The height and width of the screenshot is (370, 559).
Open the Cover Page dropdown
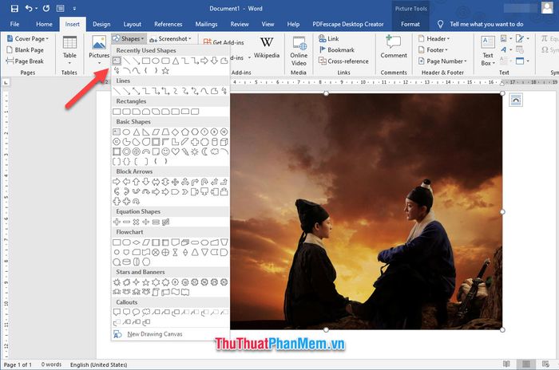tap(28, 38)
